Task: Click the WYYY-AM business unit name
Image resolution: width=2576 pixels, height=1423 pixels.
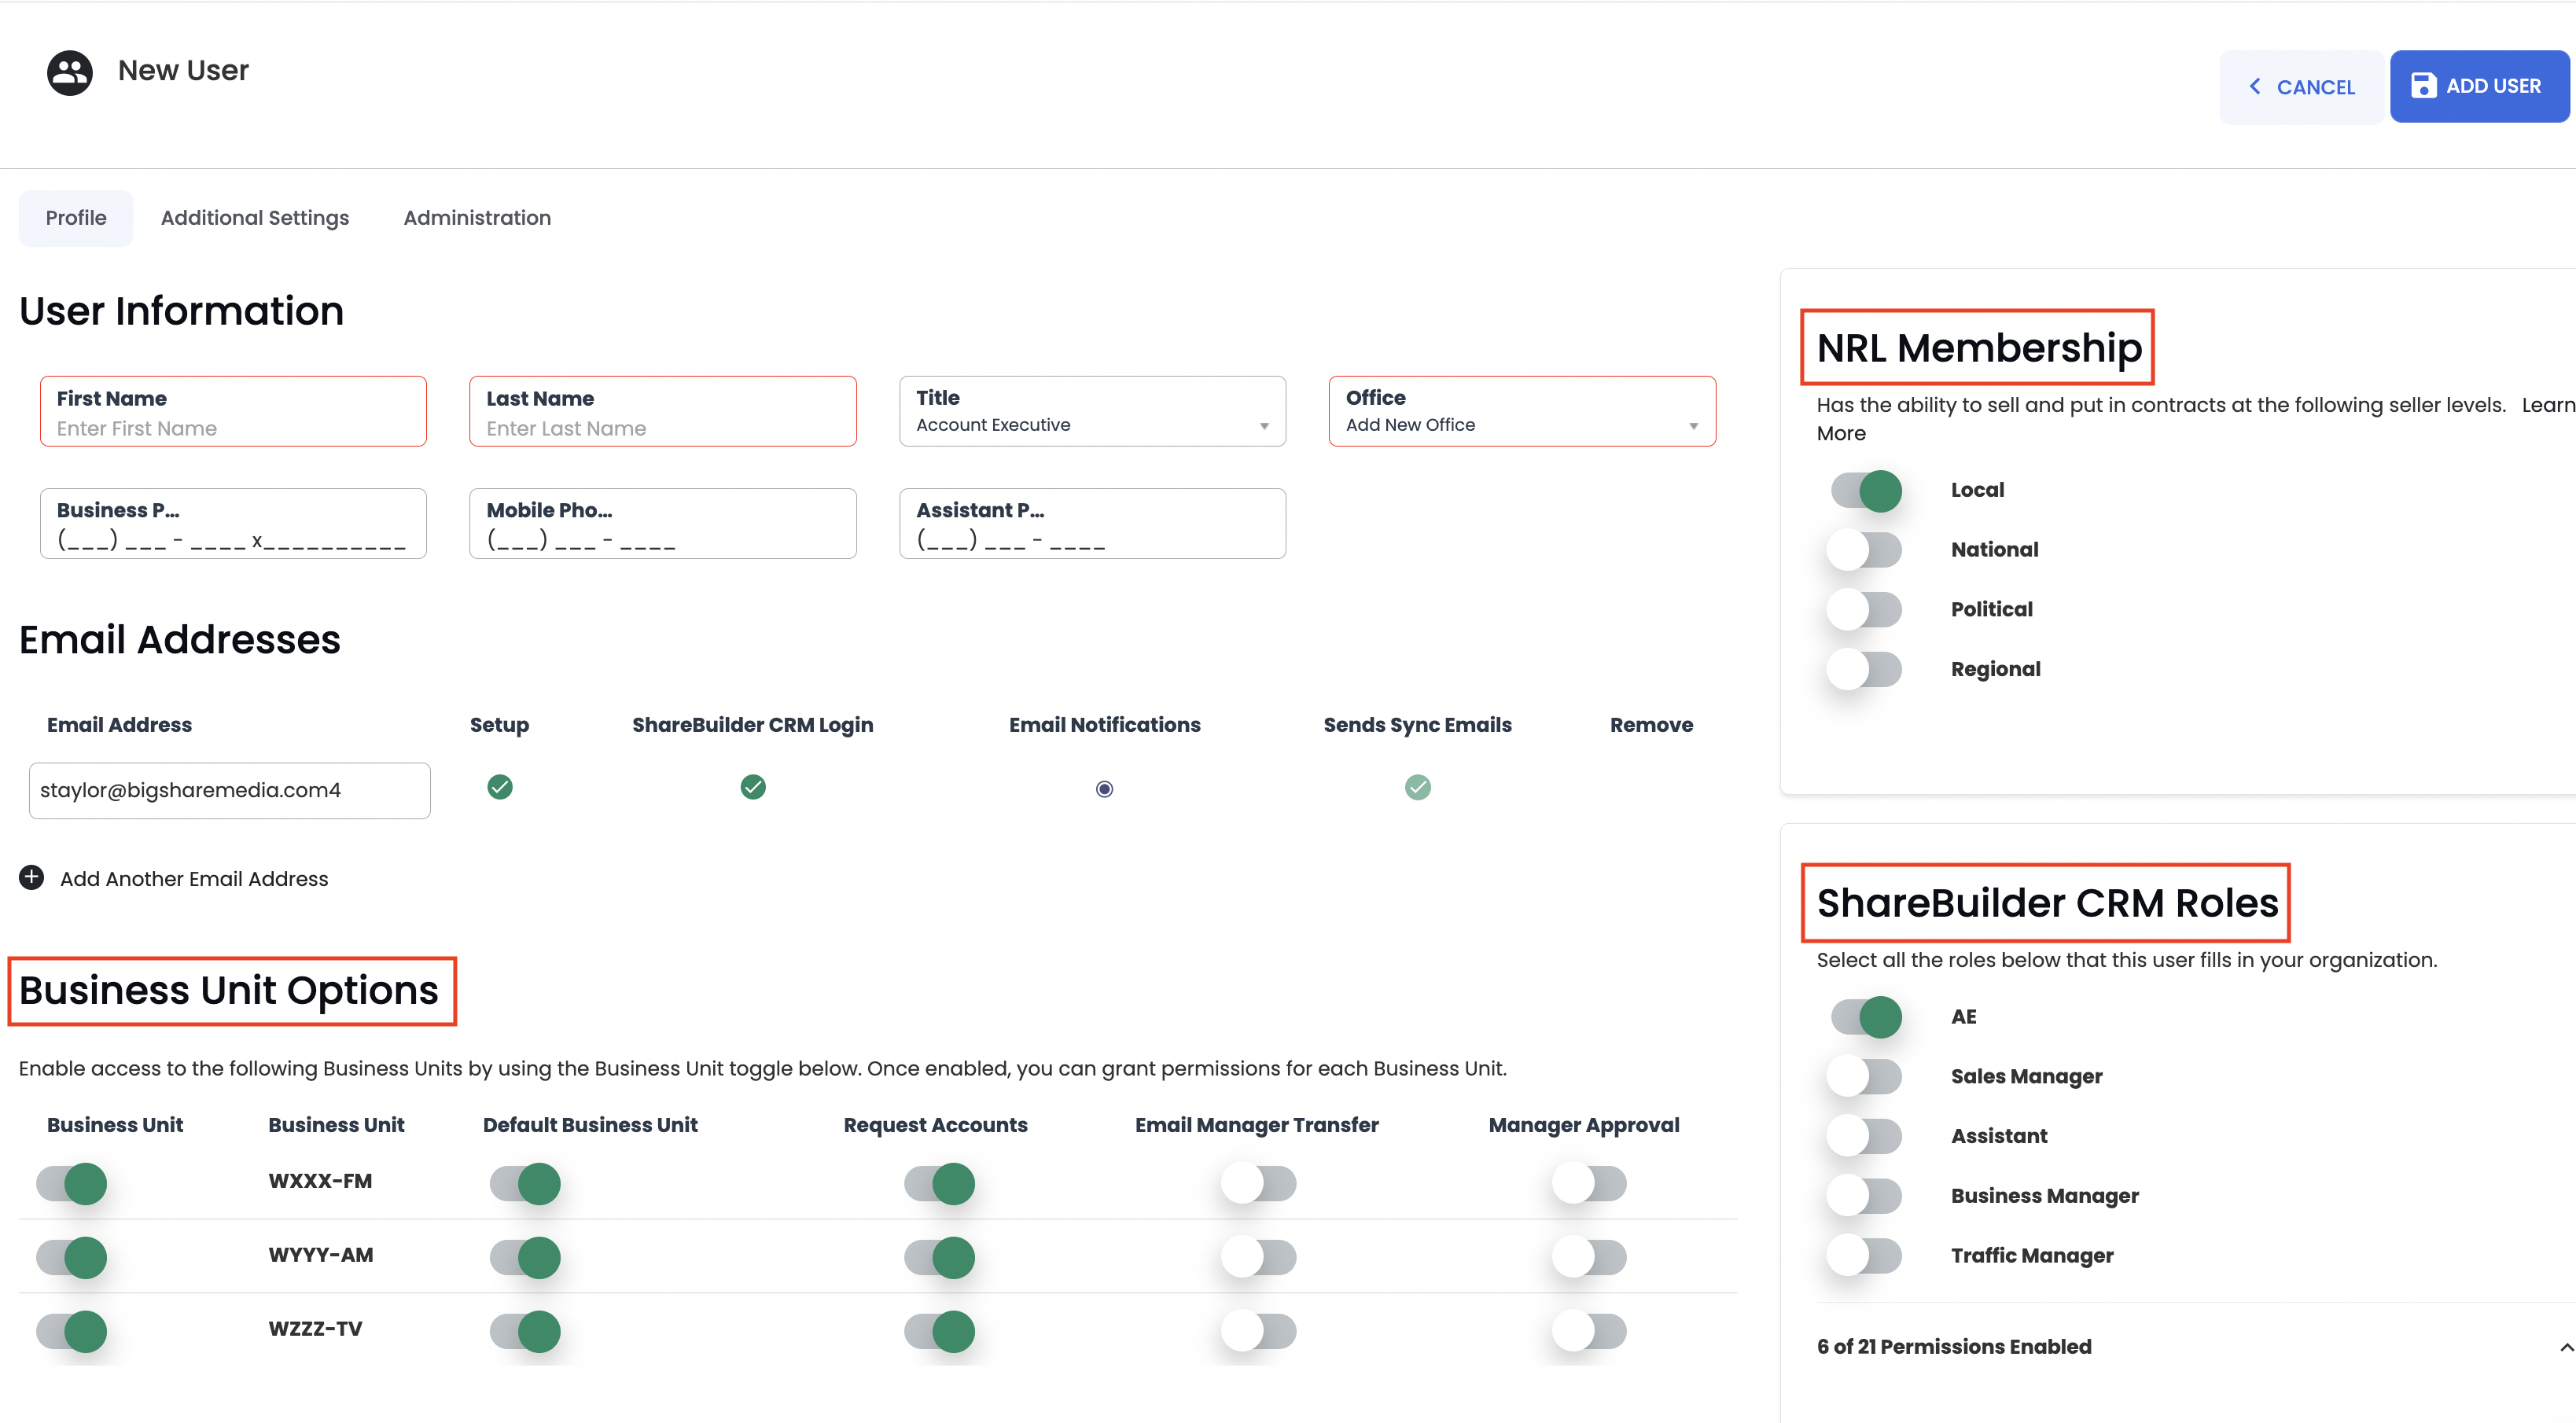Action: pyautogui.click(x=321, y=1255)
